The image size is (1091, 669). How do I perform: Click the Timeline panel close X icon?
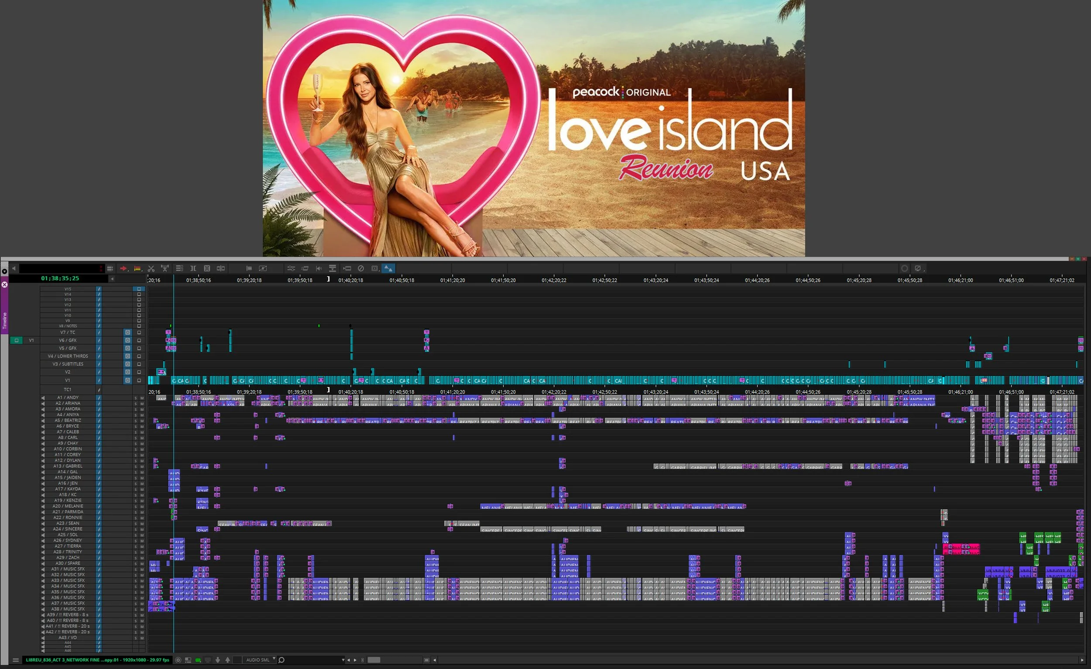click(x=4, y=285)
